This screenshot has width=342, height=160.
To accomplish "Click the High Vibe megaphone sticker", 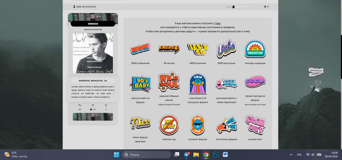I will 226,125.
